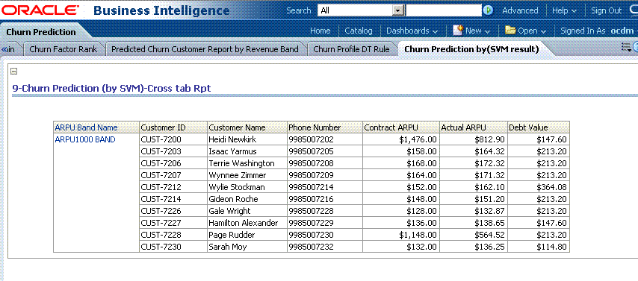Select the CUST-7226 cell
This screenshot has width=638, height=281.
click(x=173, y=211)
